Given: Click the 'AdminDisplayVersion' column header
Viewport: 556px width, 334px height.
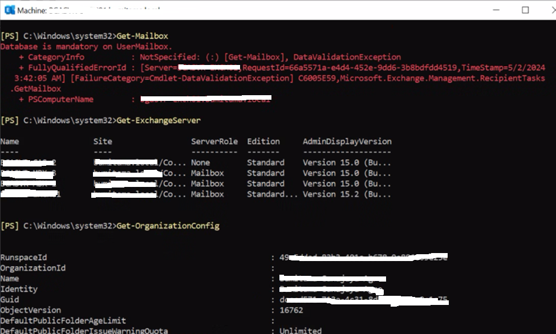Looking at the screenshot, I should 347,141.
